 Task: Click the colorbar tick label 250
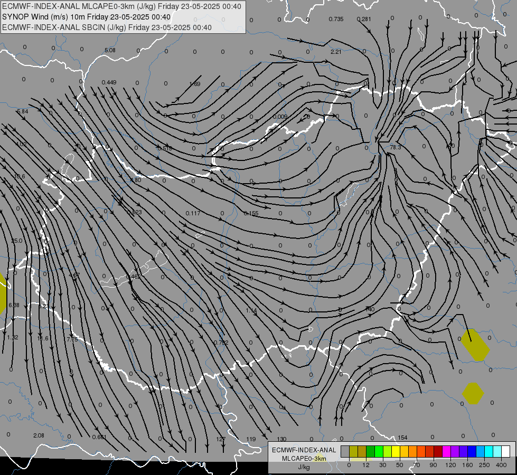click(484, 465)
